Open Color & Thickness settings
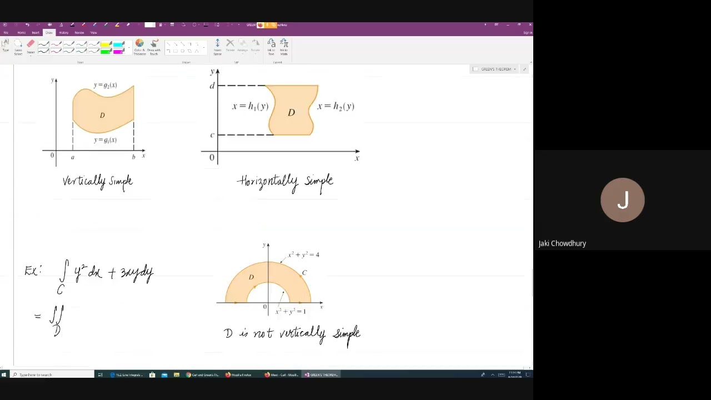This screenshot has width=711, height=400. pos(139,47)
